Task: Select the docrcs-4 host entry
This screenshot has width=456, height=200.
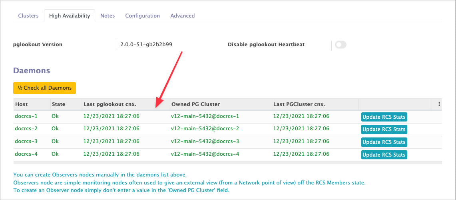Action: point(26,154)
